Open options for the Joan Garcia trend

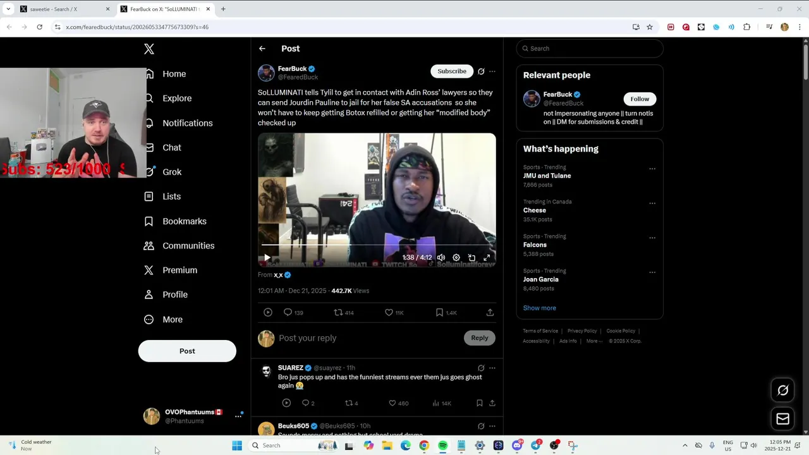[652, 272]
